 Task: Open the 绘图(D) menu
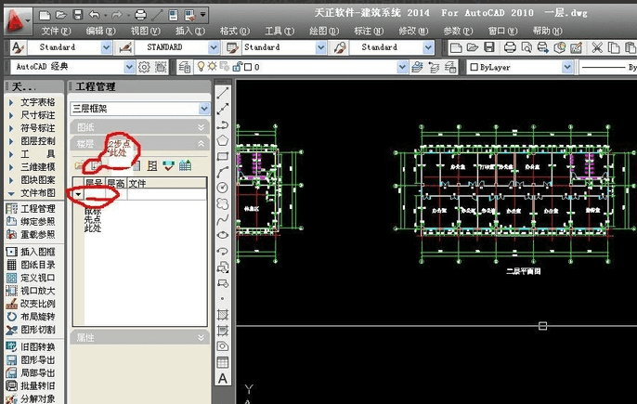click(324, 31)
